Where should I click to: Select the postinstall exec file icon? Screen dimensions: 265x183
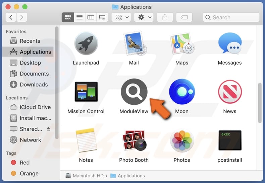pos(230,140)
